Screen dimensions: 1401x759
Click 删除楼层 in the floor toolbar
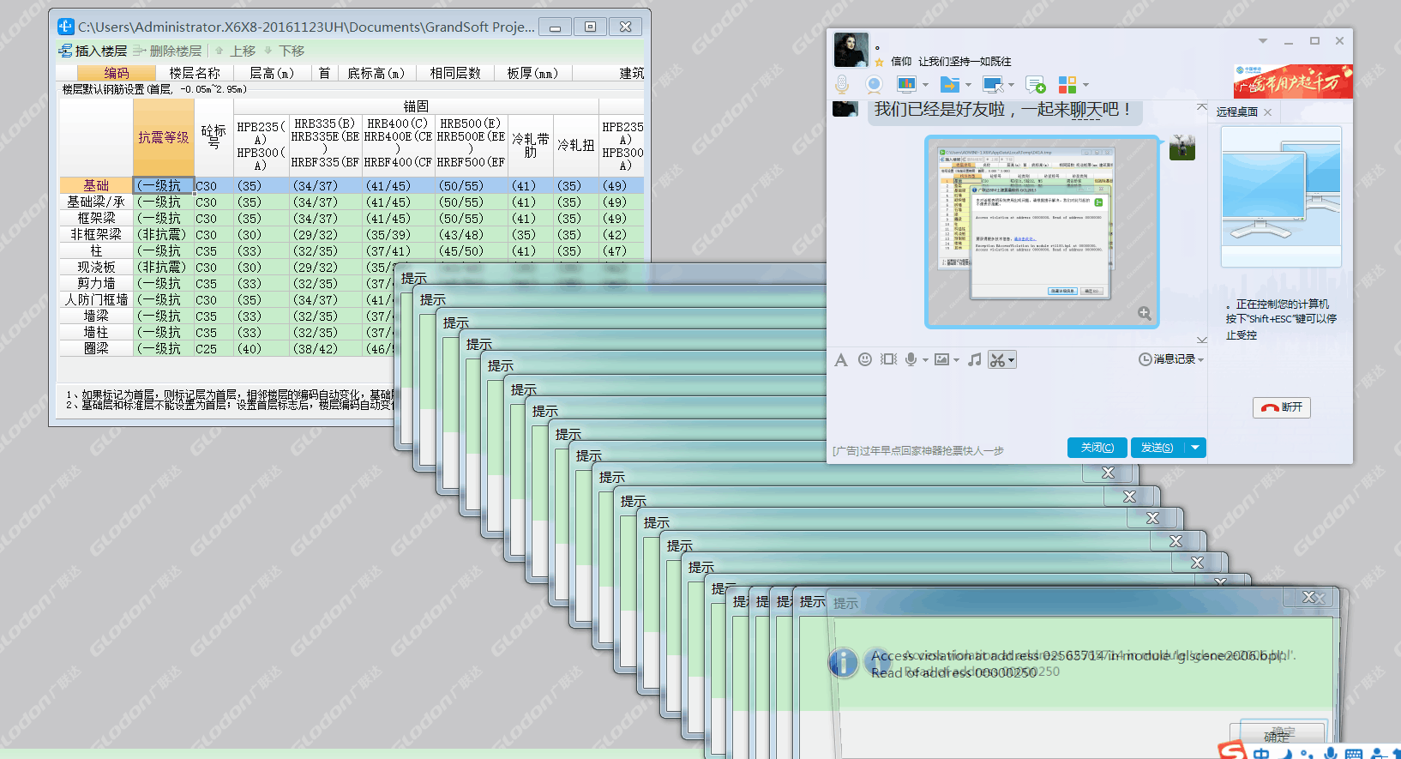click(168, 51)
